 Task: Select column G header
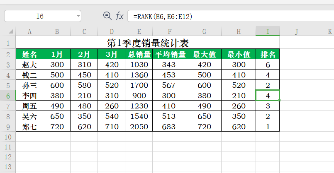point(204,32)
